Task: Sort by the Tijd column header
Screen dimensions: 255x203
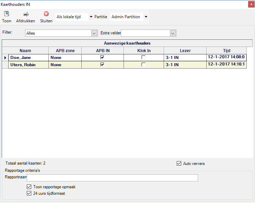Action: tap(227, 50)
